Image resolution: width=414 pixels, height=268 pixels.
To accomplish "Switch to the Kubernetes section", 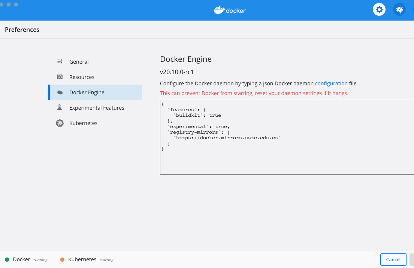I will coord(83,123).
